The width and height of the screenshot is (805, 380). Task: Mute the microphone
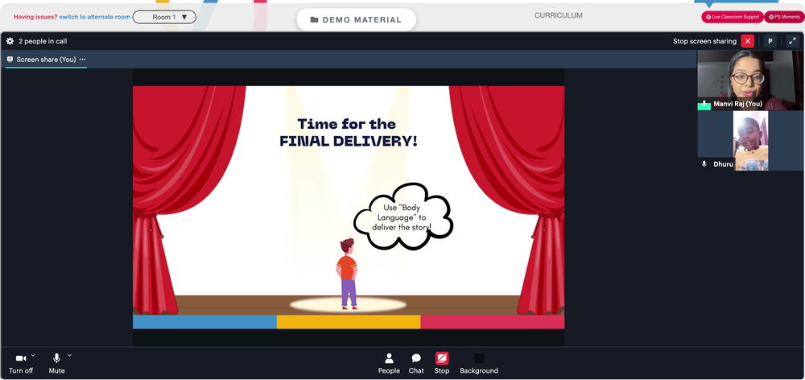(x=57, y=364)
